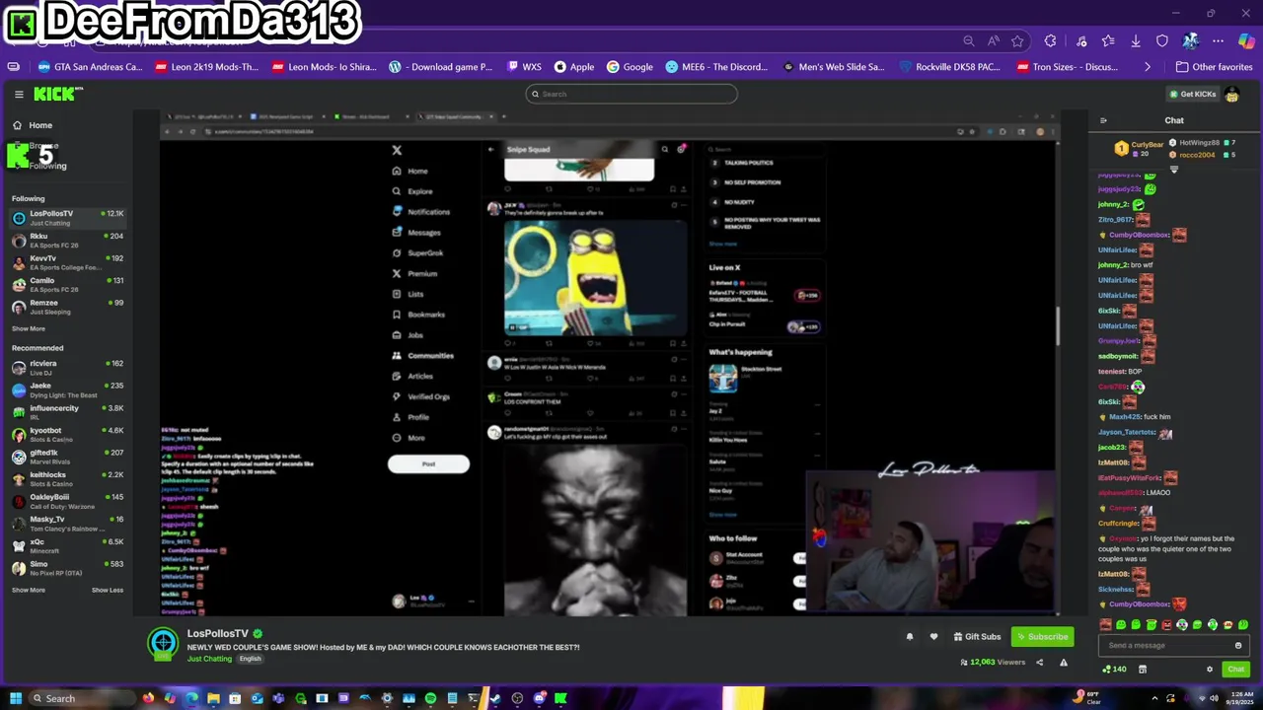Open KevvTv channel in sidebar
Screen dimensions: 1263x710
point(67,262)
